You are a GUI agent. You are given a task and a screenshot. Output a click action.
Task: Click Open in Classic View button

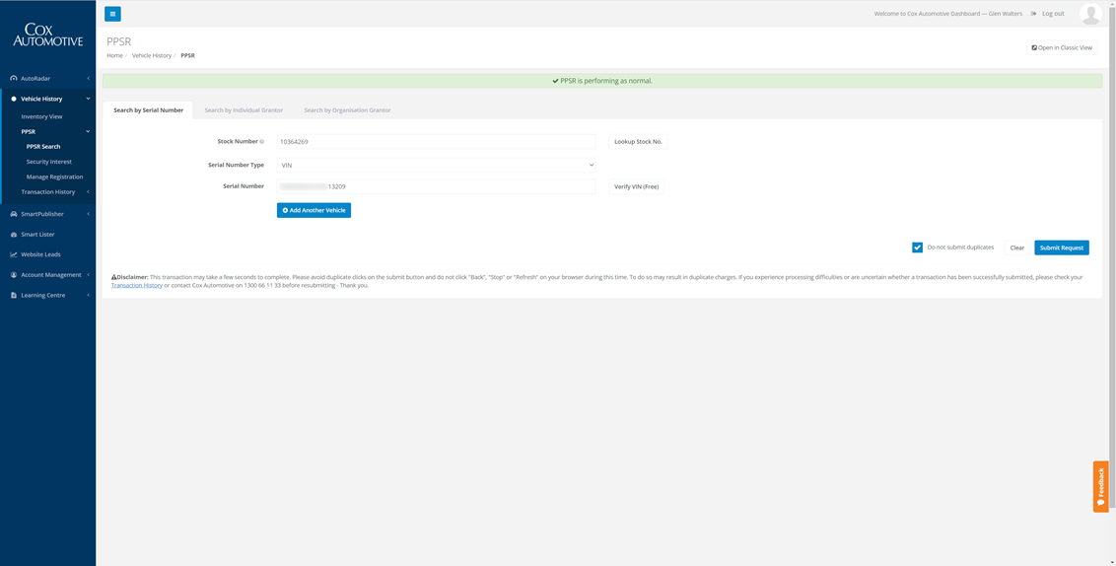tap(1061, 47)
